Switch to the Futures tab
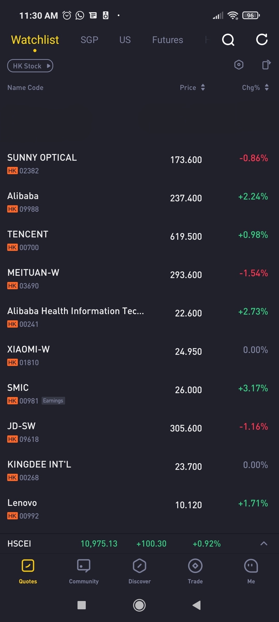Viewport: 279px width, 622px height. click(x=167, y=40)
